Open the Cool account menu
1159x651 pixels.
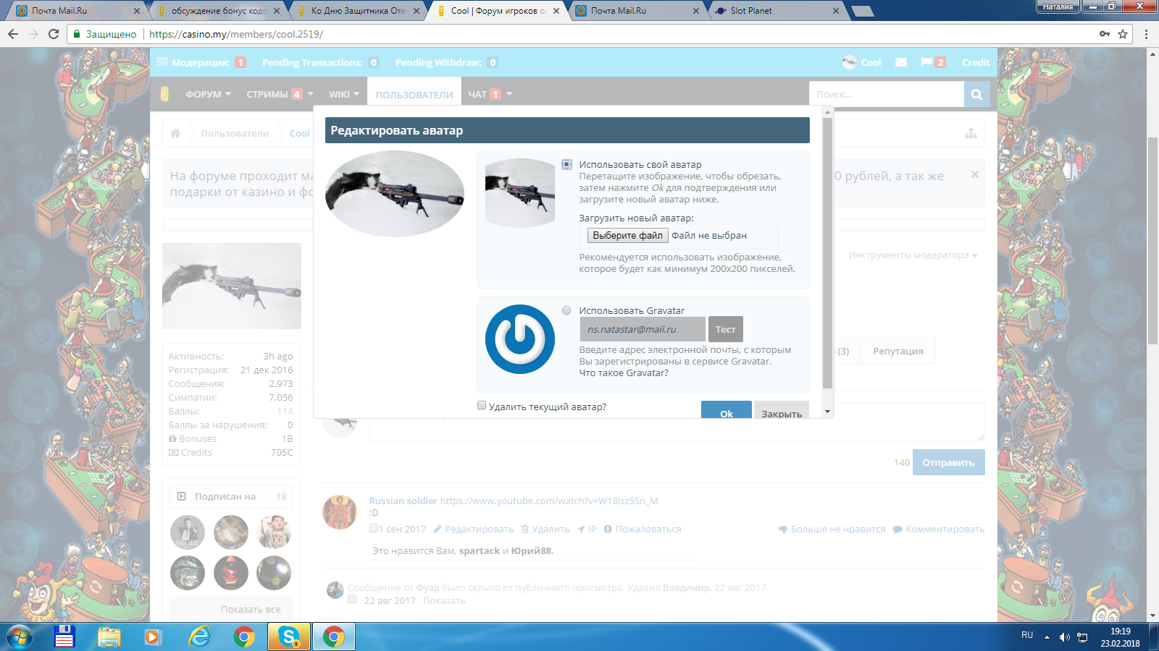(x=862, y=62)
